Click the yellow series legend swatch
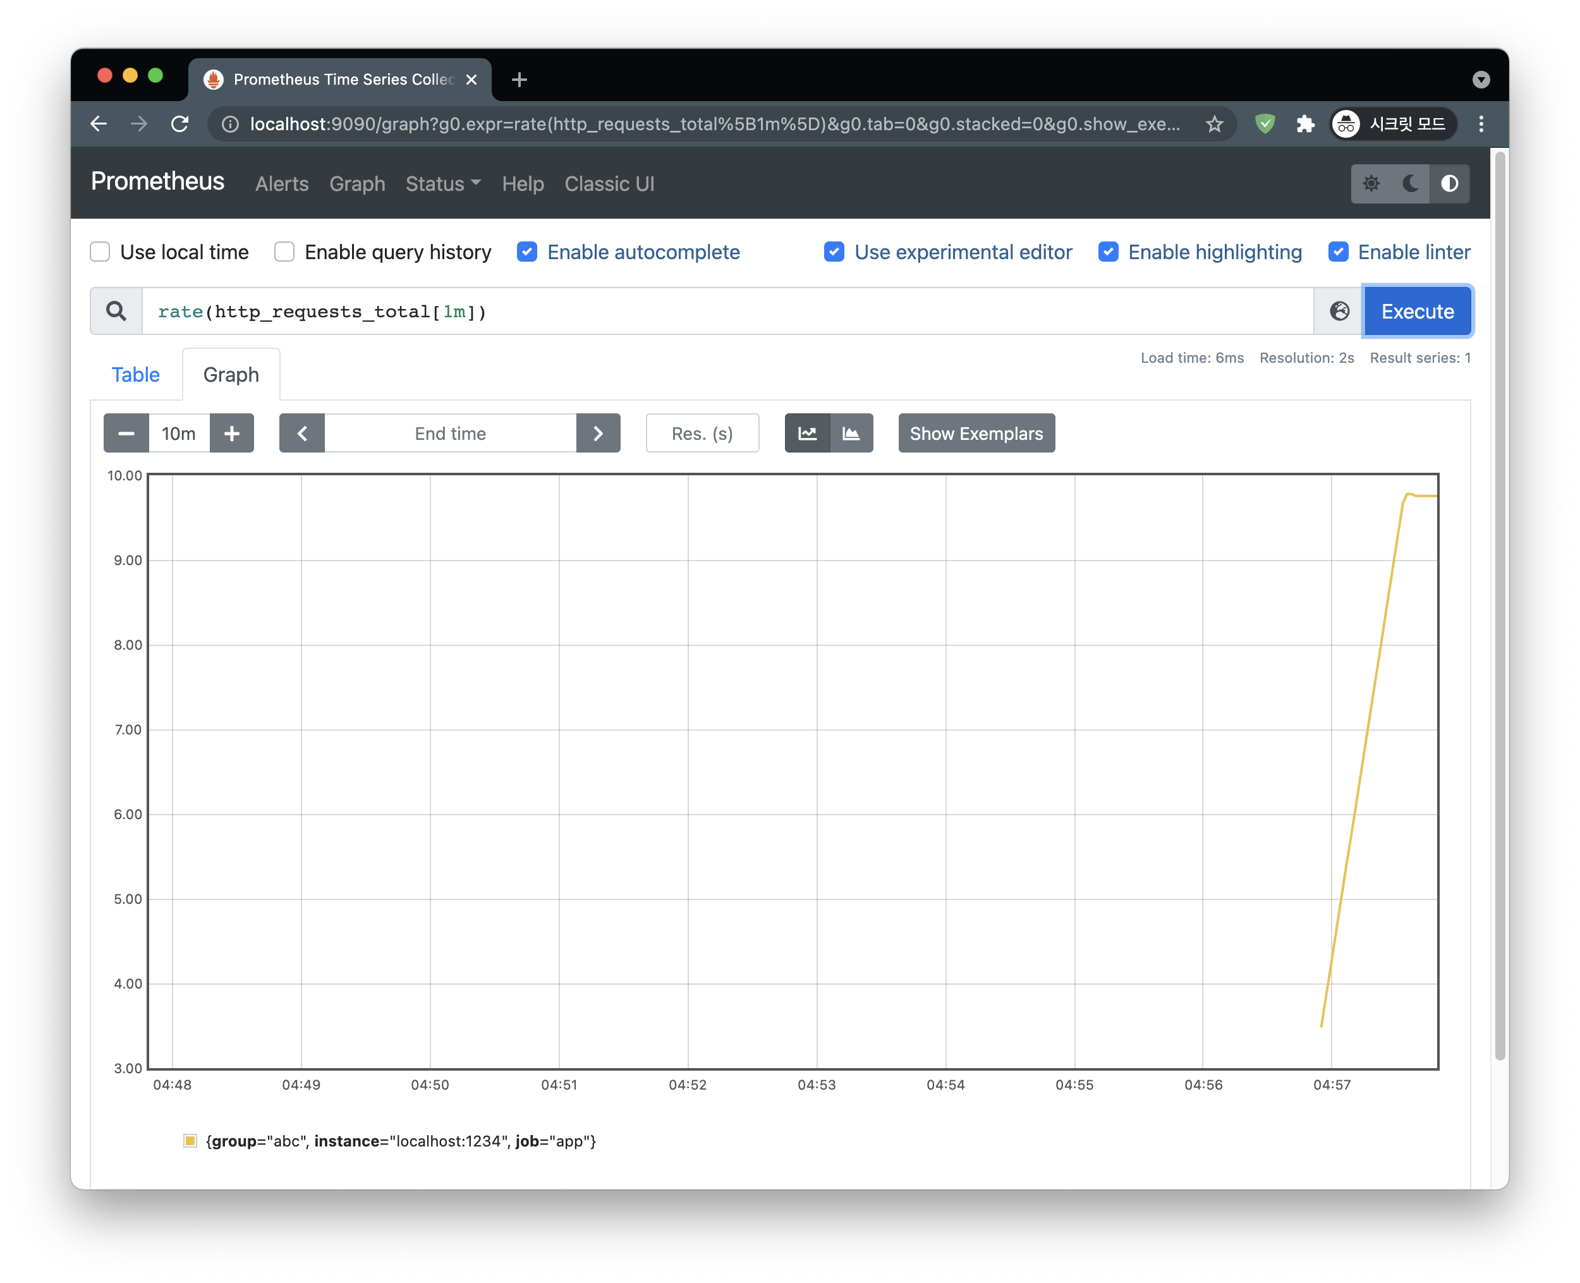Image resolution: width=1580 pixels, height=1283 pixels. point(190,1140)
